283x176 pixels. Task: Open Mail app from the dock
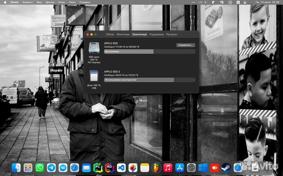coord(86,168)
